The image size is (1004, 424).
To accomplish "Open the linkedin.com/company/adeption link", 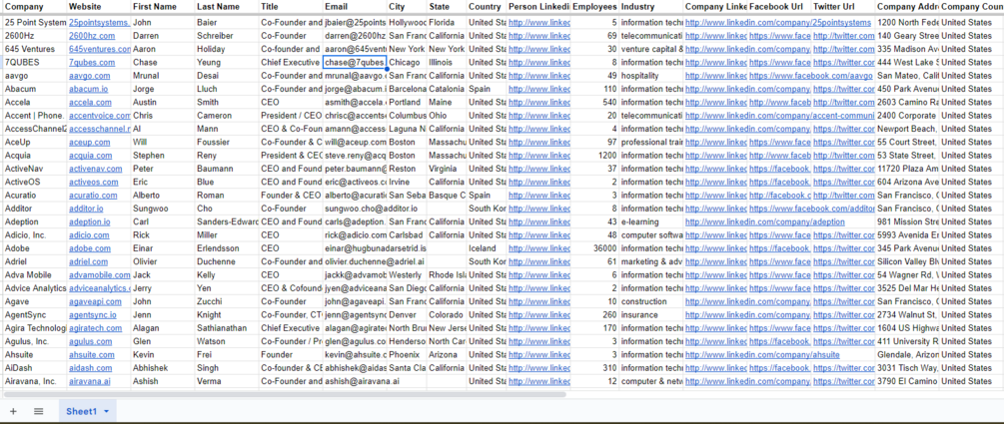I will (x=764, y=221).
